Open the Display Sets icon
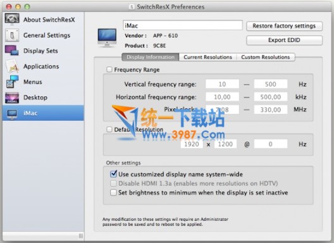The width and height of the screenshot is (334, 243). (12, 51)
